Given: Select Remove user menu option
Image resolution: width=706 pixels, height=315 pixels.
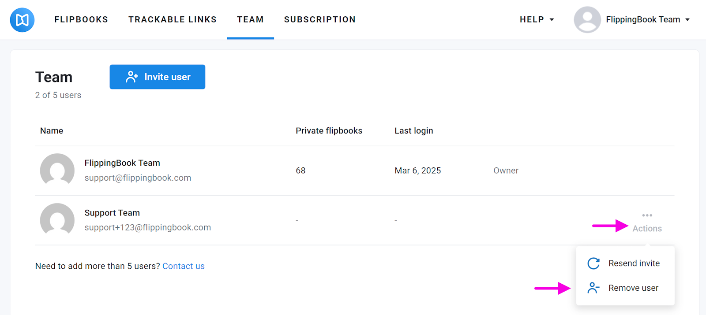Looking at the screenshot, I should pos(625,288).
